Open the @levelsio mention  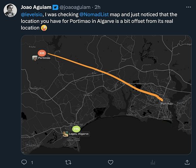click(x=31, y=15)
